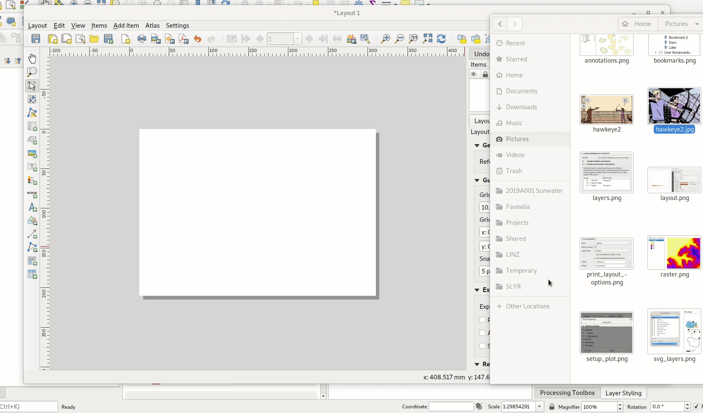Image resolution: width=703 pixels, height=413 pixels.
Task: Select the Add Label tool
Action: pyautogui.click(x=32, y=167)
